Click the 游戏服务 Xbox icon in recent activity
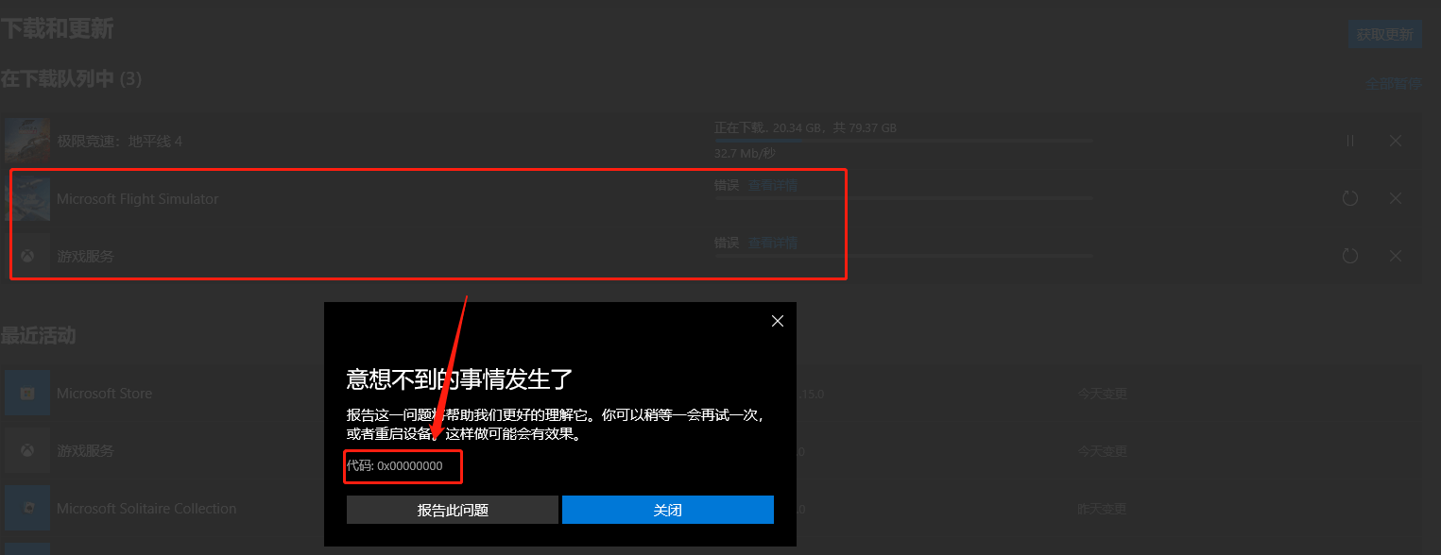This screenshot has width=1441, height=555. click(27, 451)
